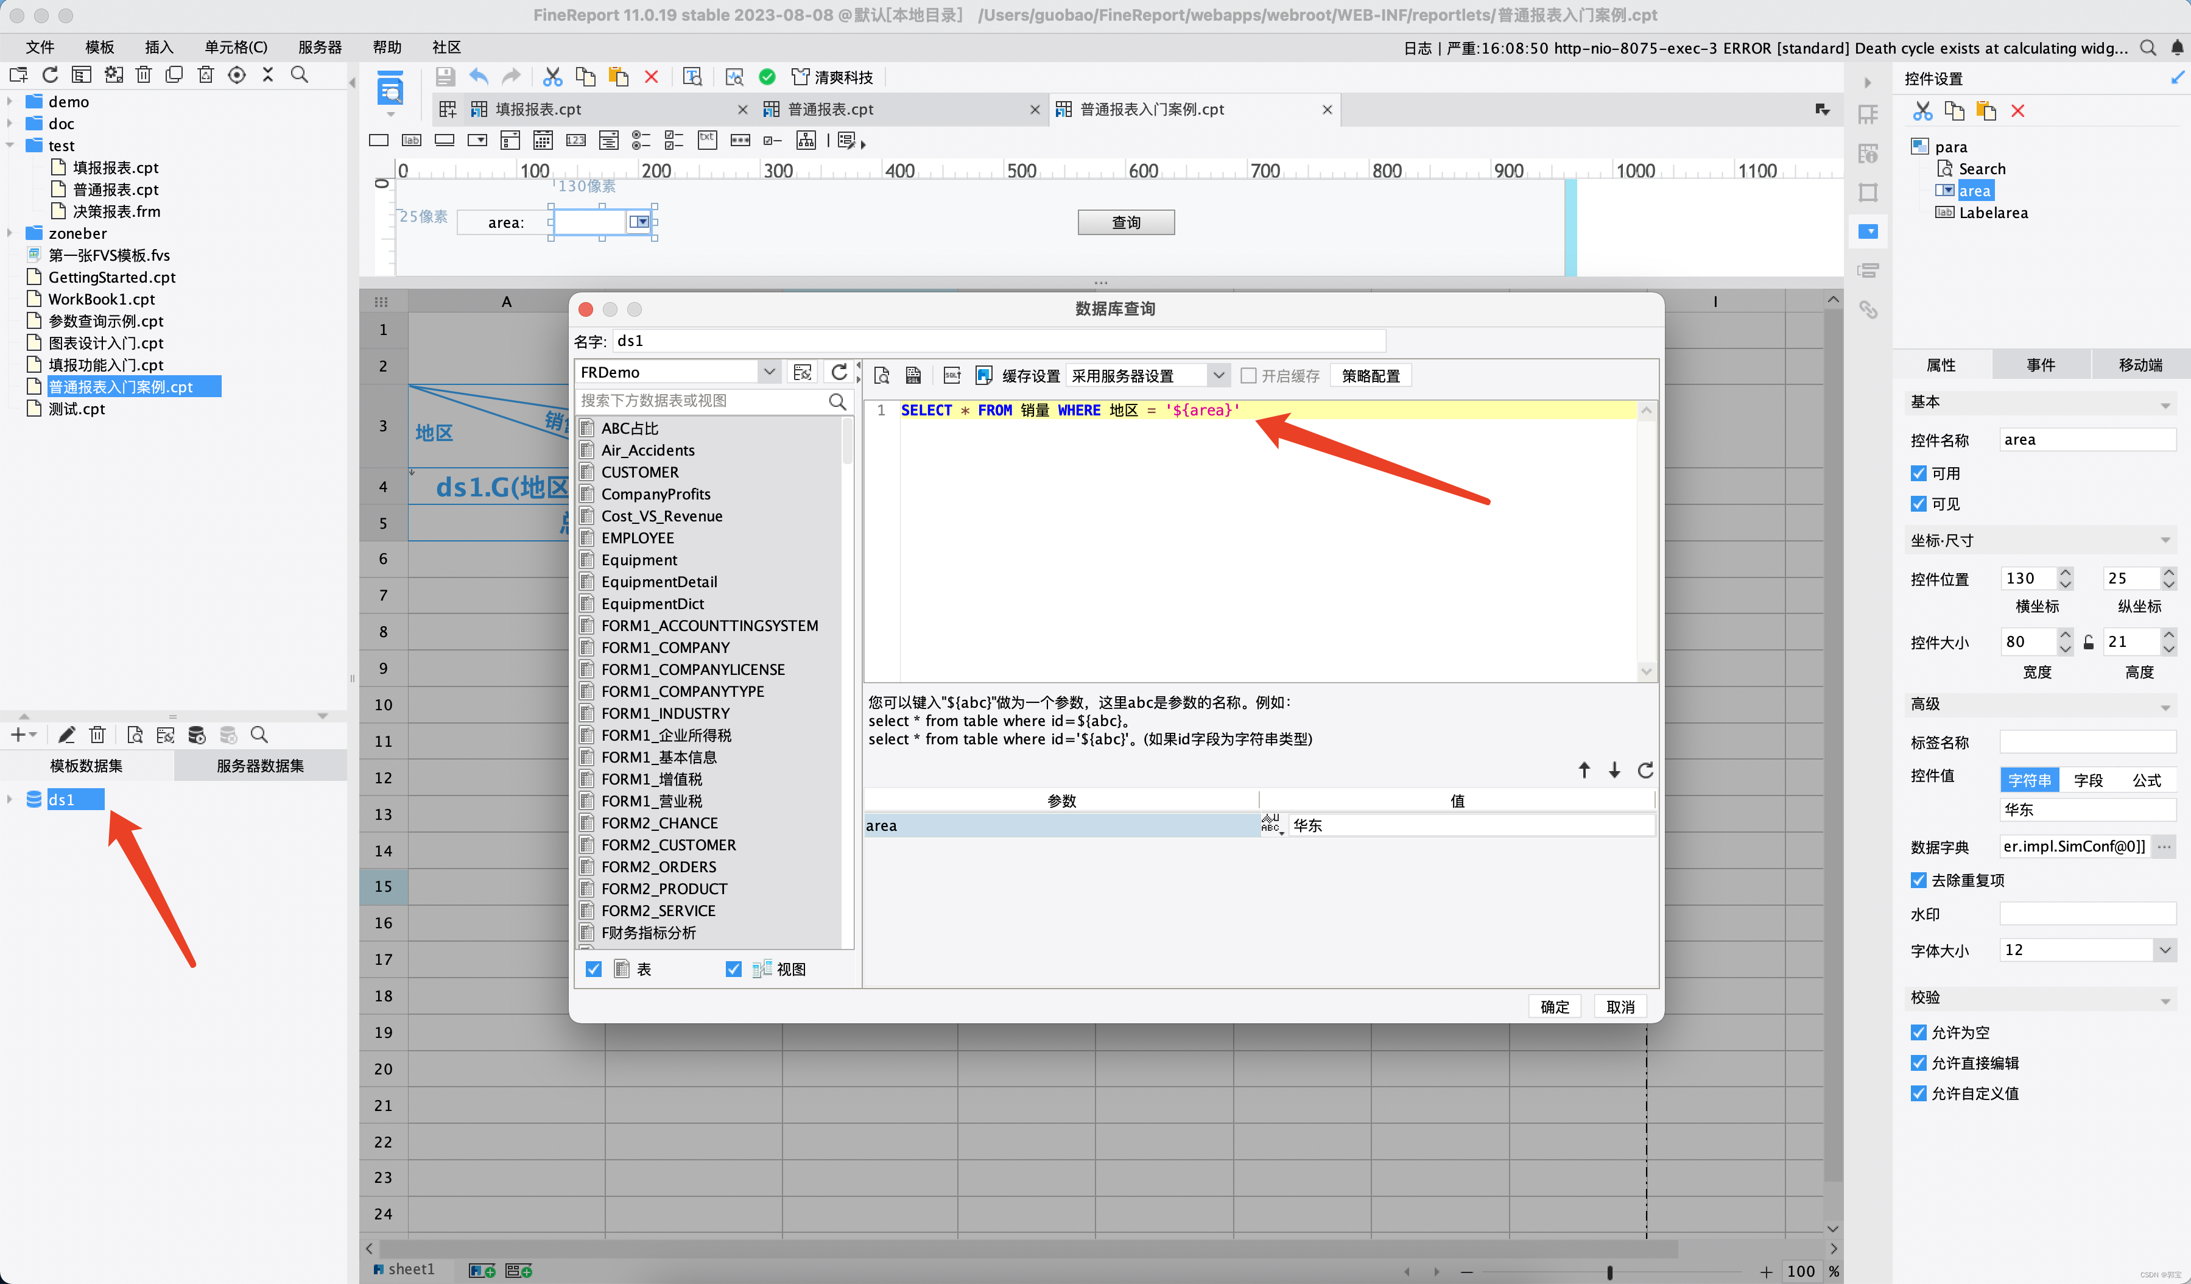Toggle the 允许为空 checkbox
The height and width of the screenshot is (1284, 2191).
(x=1919, y=1032)
